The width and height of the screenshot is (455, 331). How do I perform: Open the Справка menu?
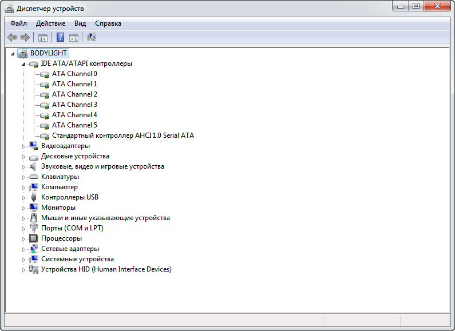[x=108, y=23]
